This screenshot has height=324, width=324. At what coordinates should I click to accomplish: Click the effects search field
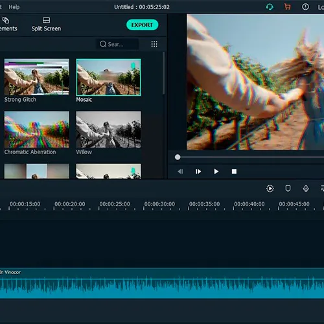tap(117, 44)
